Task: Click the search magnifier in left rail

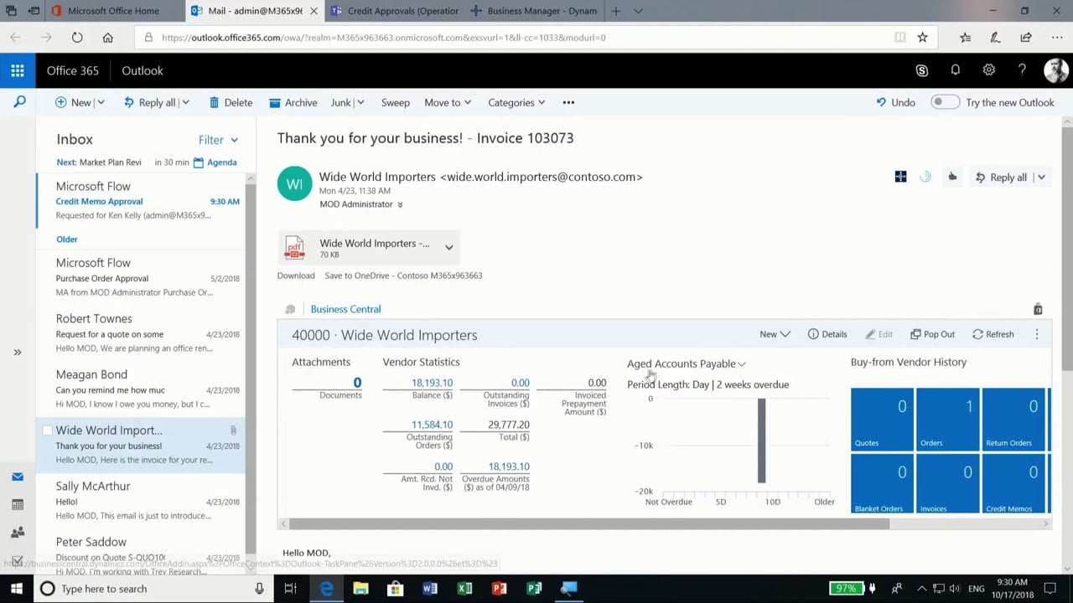Action: coord(19,102)
